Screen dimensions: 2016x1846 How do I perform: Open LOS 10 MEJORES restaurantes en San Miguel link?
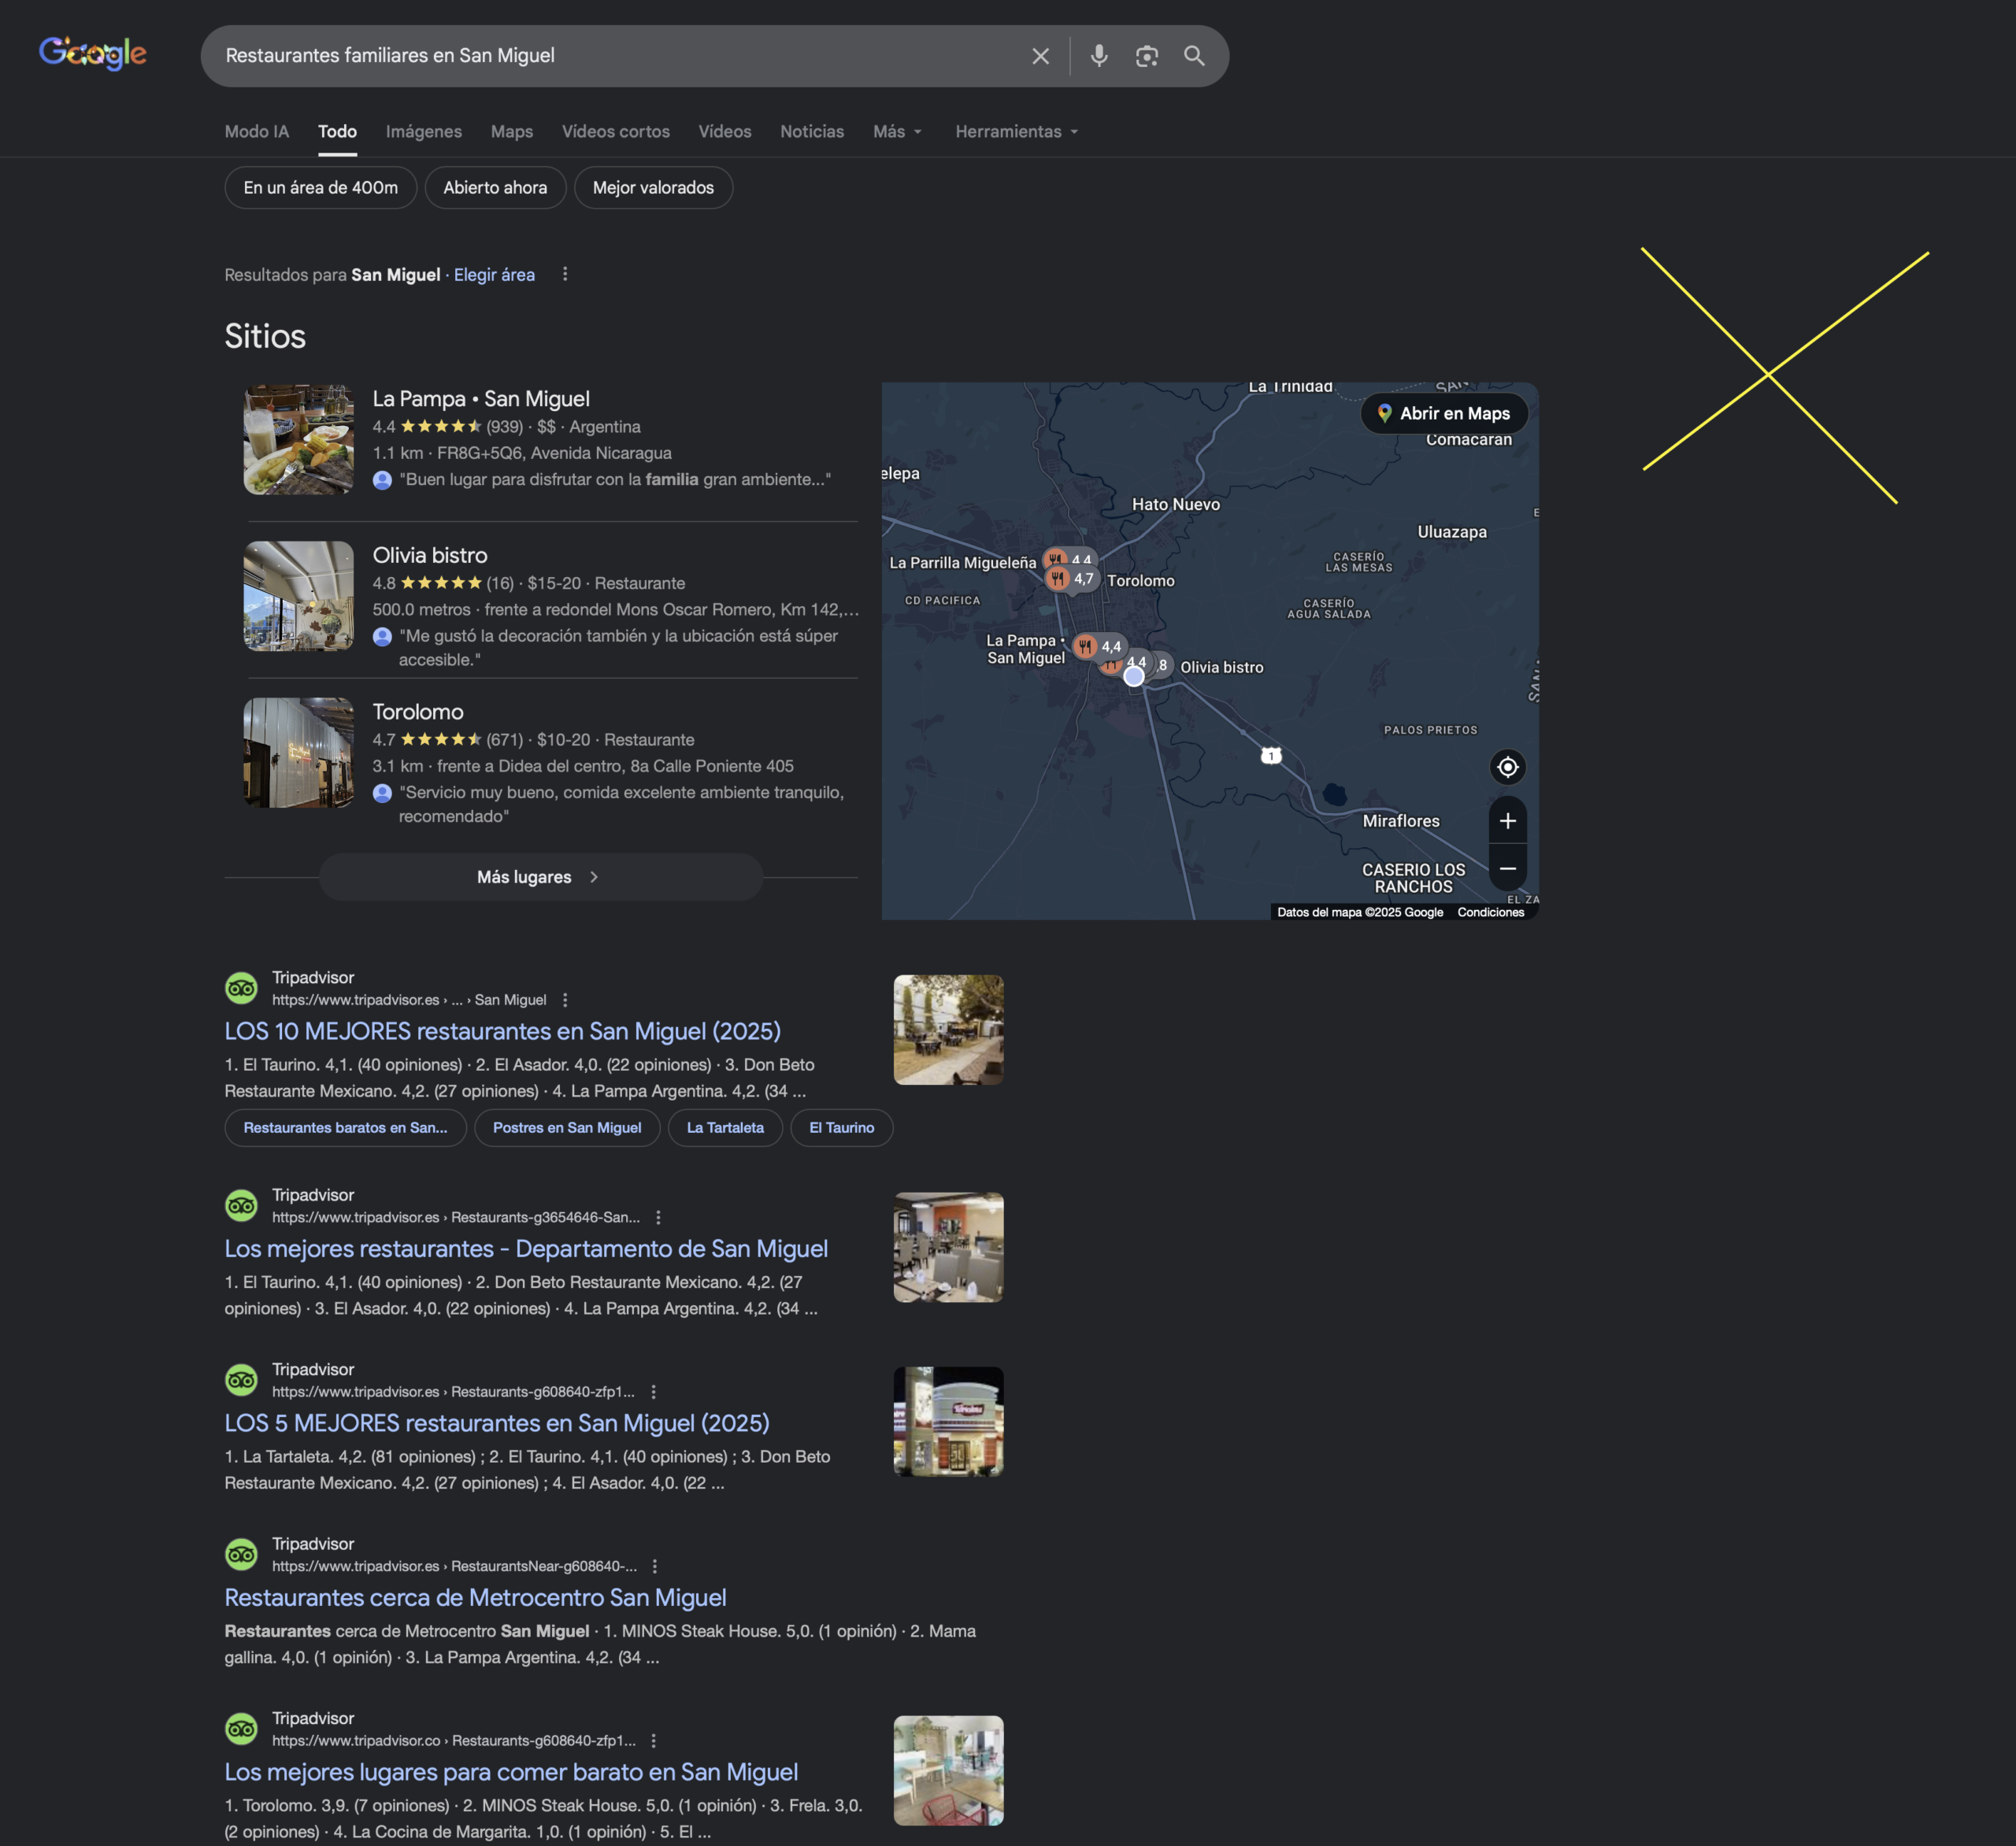click(503, 1031)
